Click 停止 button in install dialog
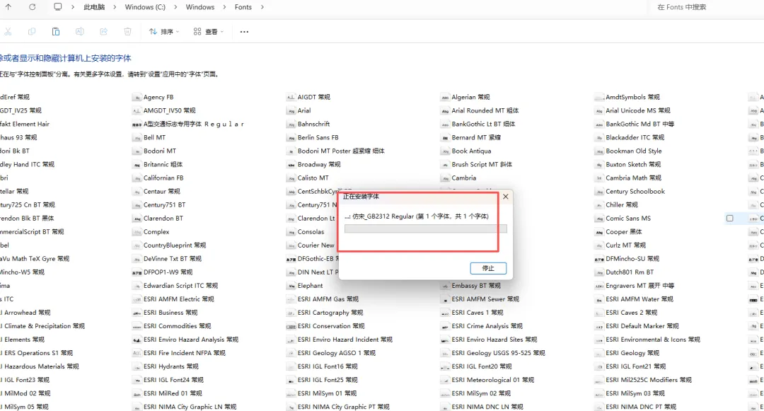The width and height of the screenshot is (764, 411). [x=488, y=268]
